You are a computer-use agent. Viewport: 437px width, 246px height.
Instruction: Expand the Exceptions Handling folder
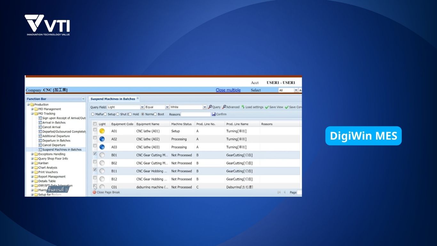pos(32,154)
